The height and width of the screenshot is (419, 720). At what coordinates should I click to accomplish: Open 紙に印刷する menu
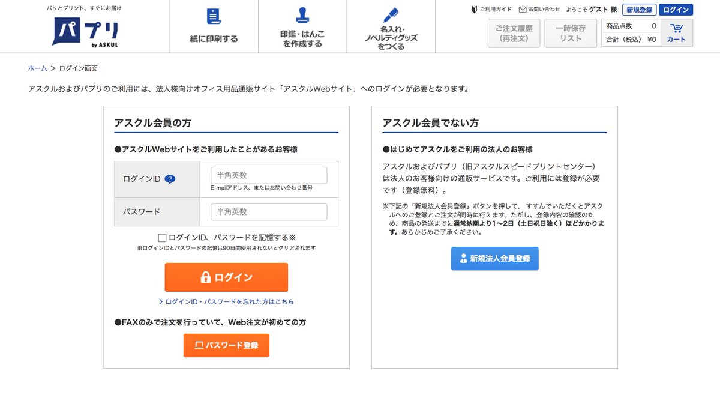214,26
